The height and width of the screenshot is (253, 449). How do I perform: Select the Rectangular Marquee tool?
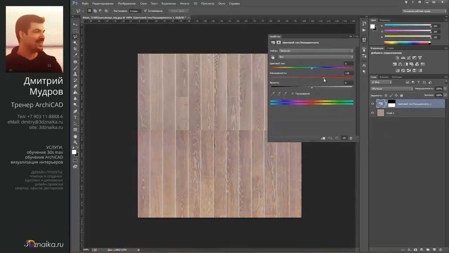pyautogui.click(x=75, y=31)
